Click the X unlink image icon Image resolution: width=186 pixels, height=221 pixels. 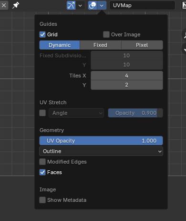[x=4, y=5]
